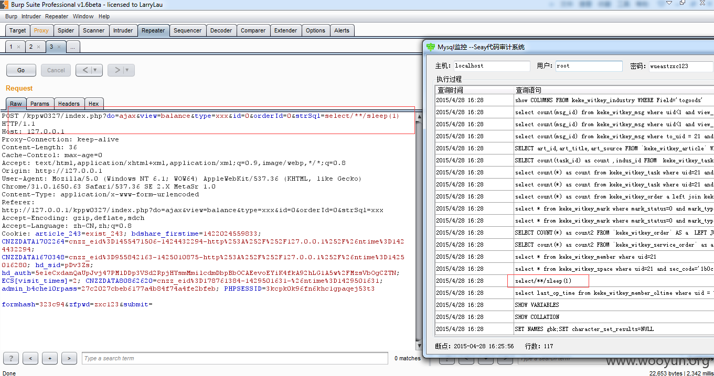The height and width of the screenshot is (376, 714).
Task: Click the 0 matches search label
Action: (x=407, y=358)
